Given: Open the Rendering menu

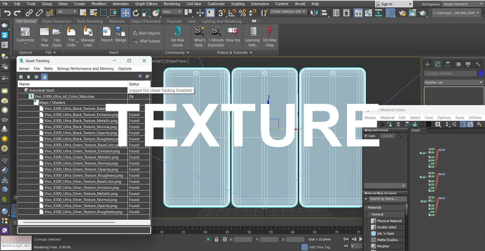Looking at the screenshot, I should (172, 4).
